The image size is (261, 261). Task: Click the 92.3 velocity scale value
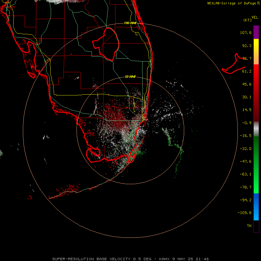point(247,46)
